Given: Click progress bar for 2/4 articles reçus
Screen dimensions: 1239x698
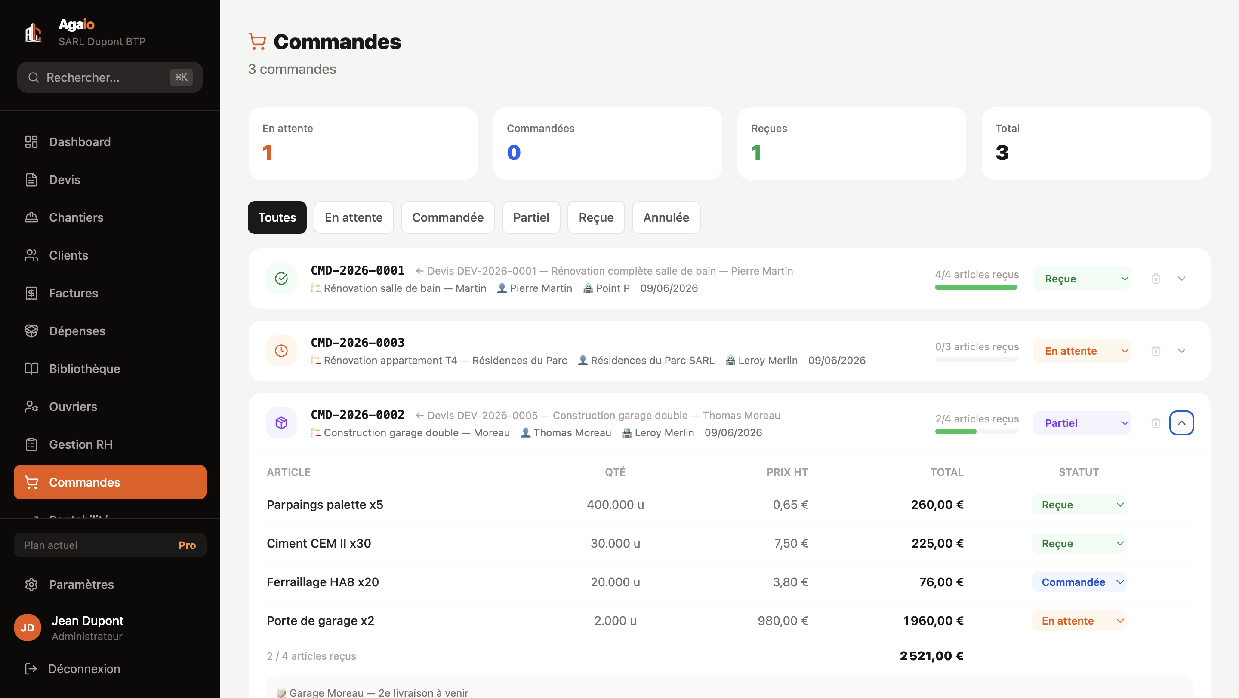Looking at the screenshot, I should 977,432.
